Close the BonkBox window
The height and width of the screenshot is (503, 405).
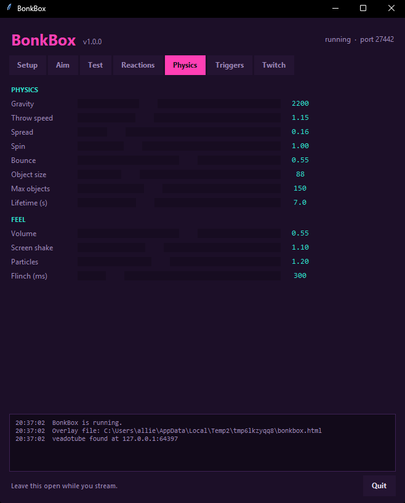point(391,9)
